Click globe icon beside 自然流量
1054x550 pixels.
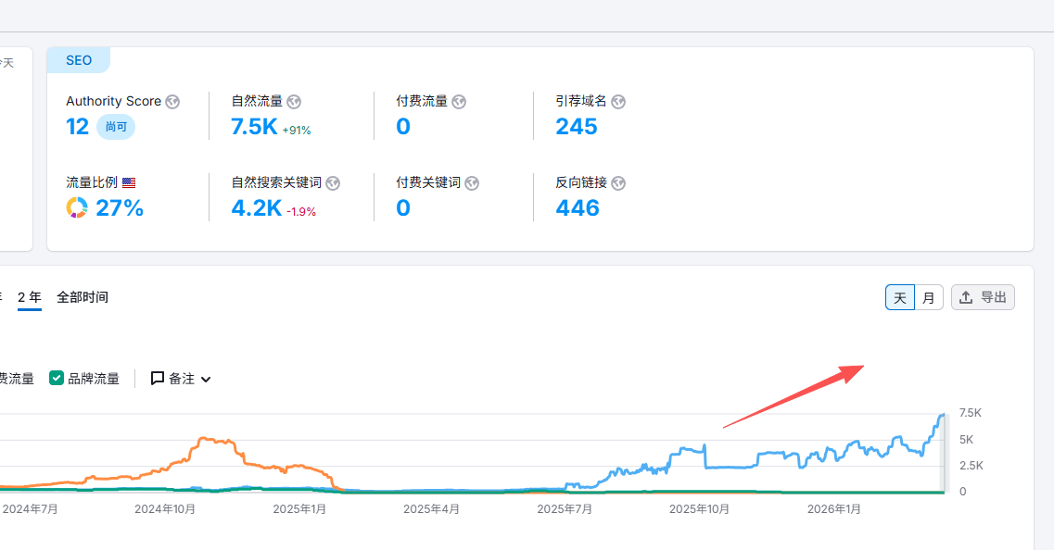[x=294, y=102]
